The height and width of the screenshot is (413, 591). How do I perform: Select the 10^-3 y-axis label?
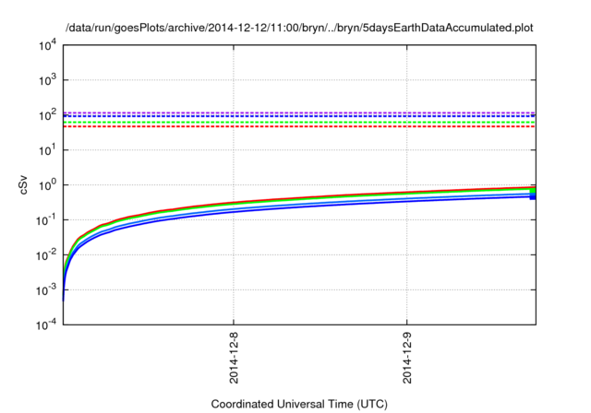46,290
